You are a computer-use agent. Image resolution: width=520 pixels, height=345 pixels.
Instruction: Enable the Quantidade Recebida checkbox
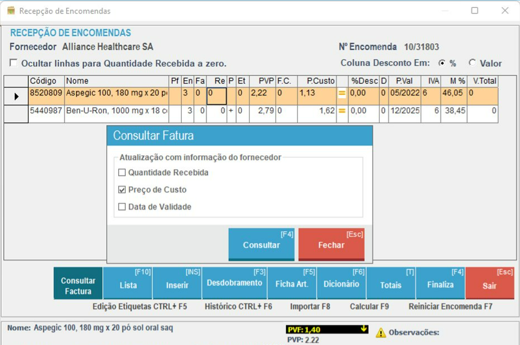pyautogui.click(x=122, y=173)
